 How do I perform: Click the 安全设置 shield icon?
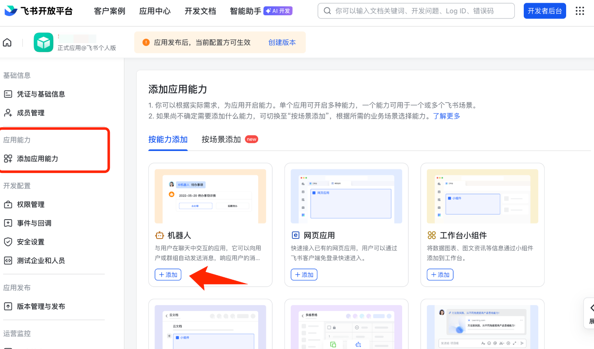click(x=8, y=242)
